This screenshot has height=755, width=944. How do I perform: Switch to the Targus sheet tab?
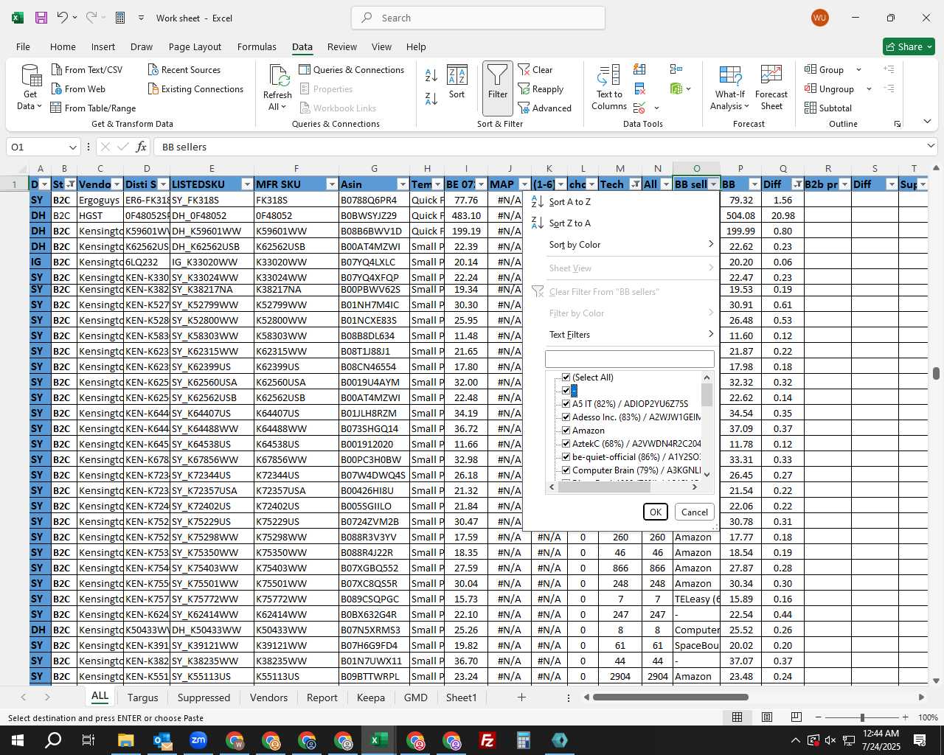pos(142,697)
